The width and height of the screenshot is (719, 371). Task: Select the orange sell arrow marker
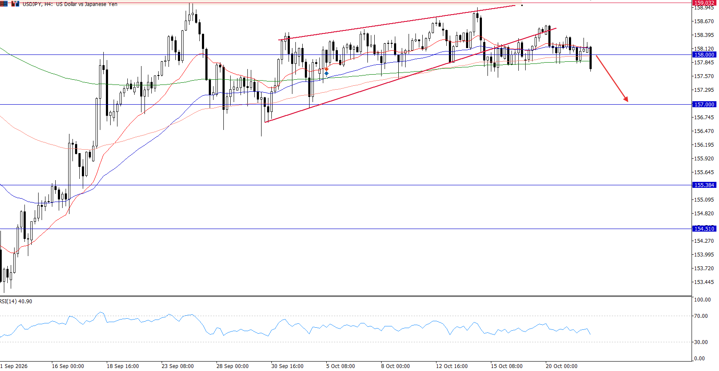click(x=326, y=69)
